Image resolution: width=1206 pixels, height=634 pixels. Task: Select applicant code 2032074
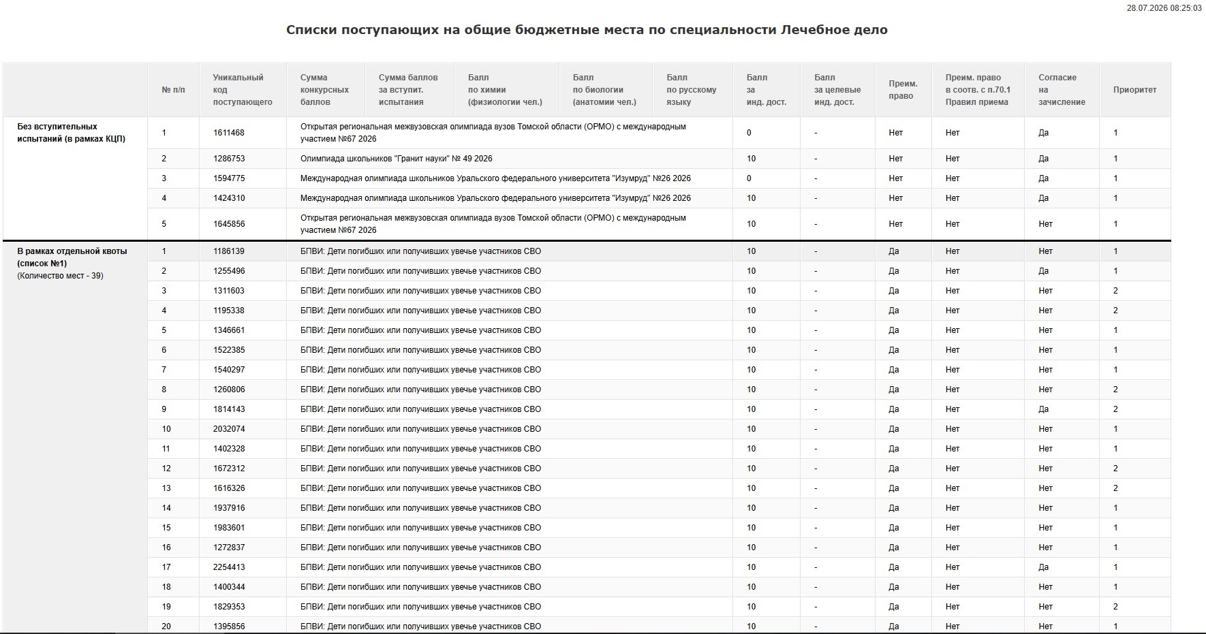pos(229,429)
